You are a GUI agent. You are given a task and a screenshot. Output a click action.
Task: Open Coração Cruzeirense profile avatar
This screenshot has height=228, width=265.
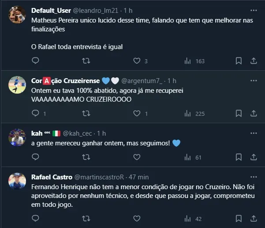coord(17,85)
